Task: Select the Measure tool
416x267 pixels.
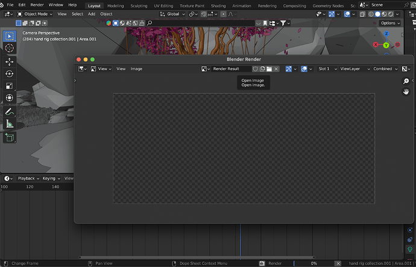Action: point(10,124)
